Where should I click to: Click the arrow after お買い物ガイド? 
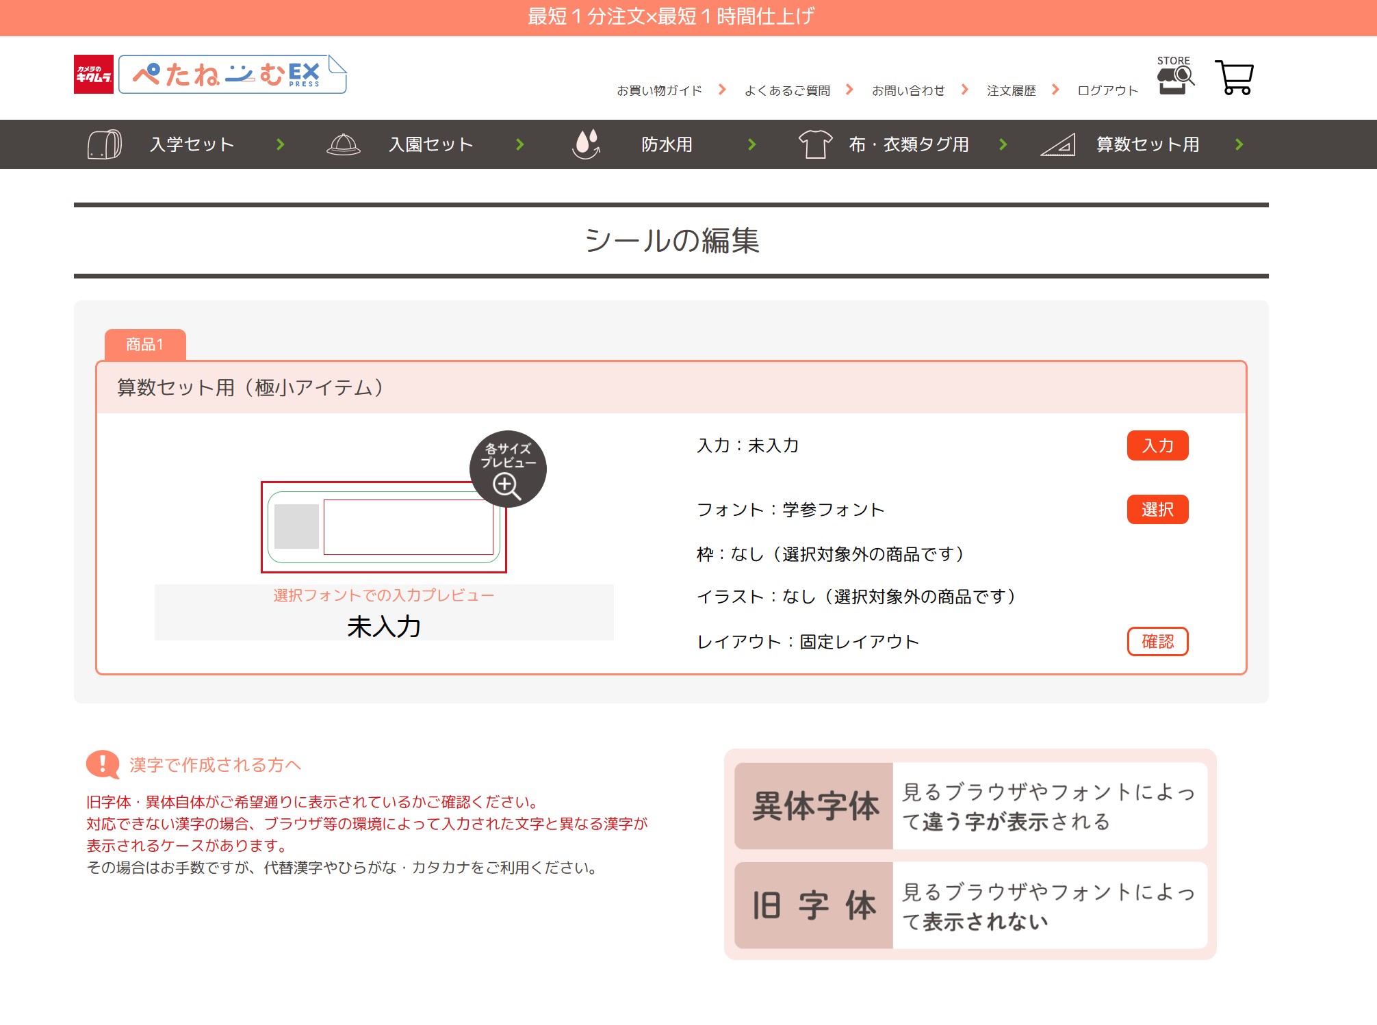click(722, 89)
